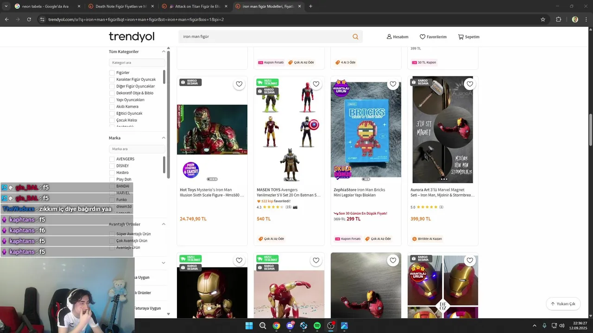Favorite the Aurora Art Marvel Magnet set
The width and height of the screenshot is (593, 333).
(470, 84)
